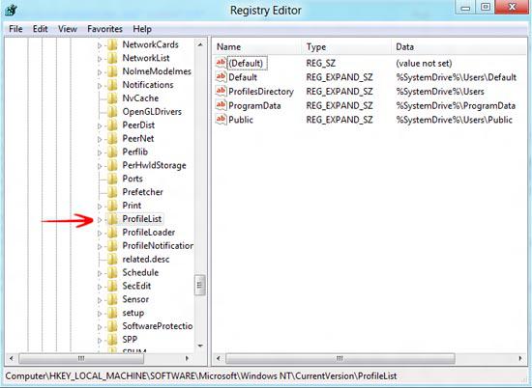Open the Favorites menu
This screenshot has height=388, width=532.
(104, 29)
